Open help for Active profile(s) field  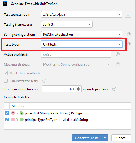click(118, 54)
